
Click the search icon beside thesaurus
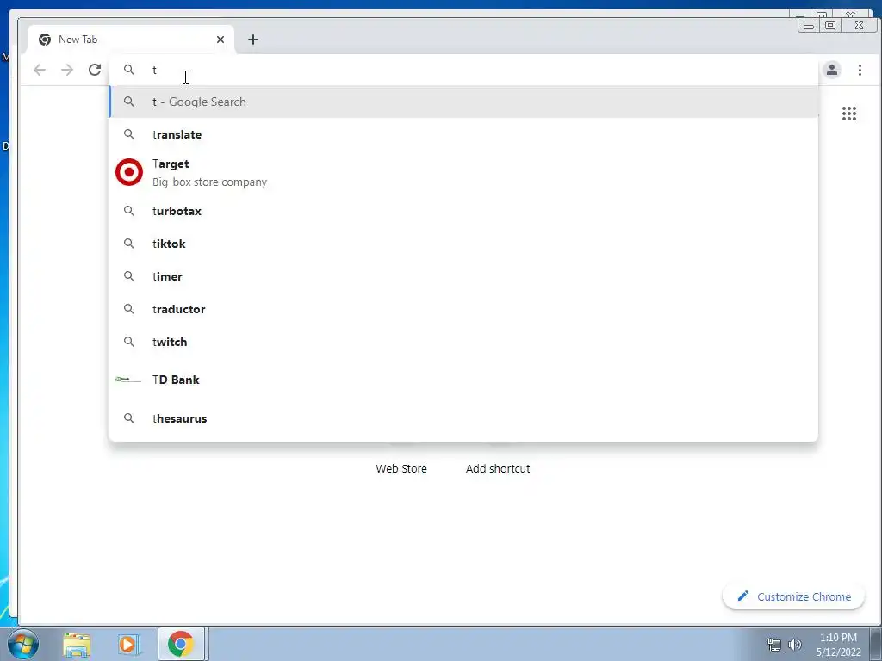(129, 418)
